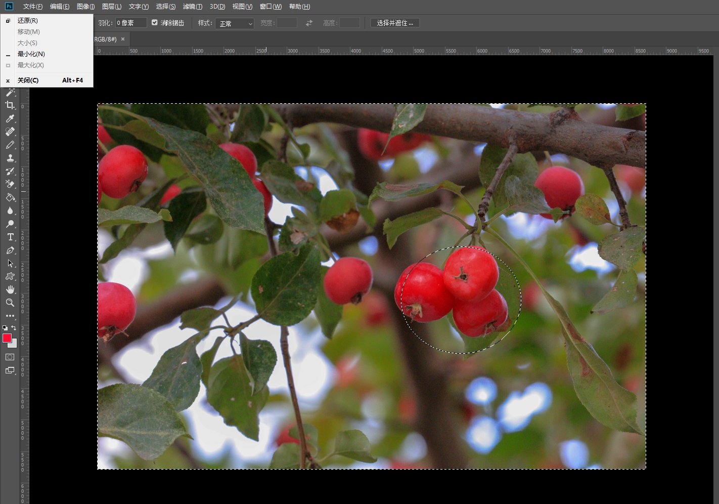Select the Clone Stamp tool

pos(10,158)
